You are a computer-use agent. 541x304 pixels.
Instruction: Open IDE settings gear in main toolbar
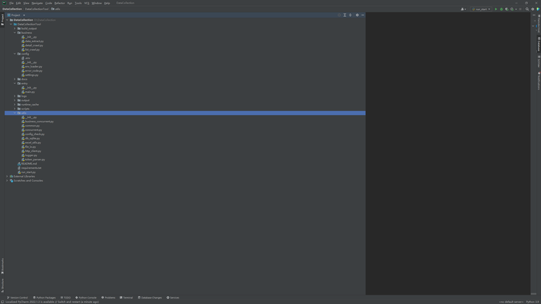pyautogui.click(x=532, y=9)
